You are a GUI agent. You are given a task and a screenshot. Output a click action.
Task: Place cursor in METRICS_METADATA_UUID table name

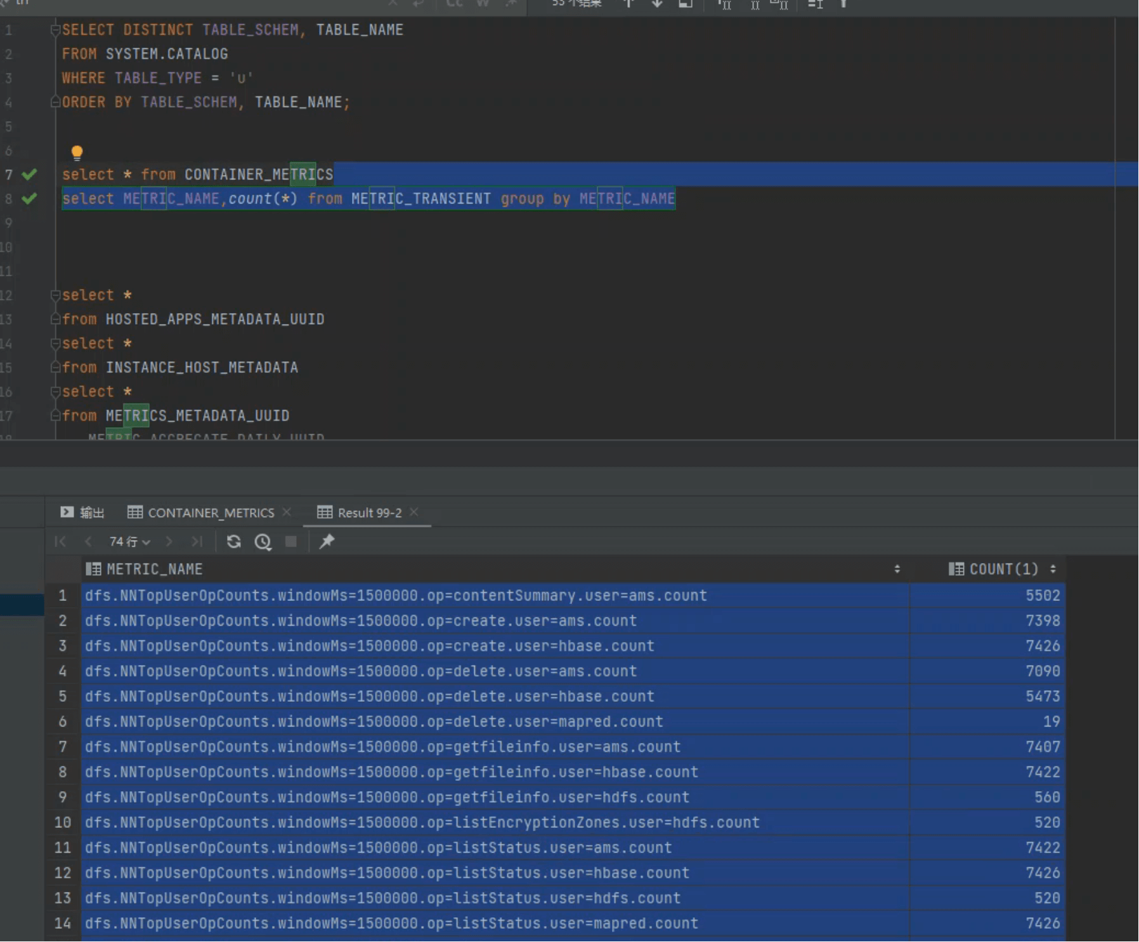tap(197, 416)
